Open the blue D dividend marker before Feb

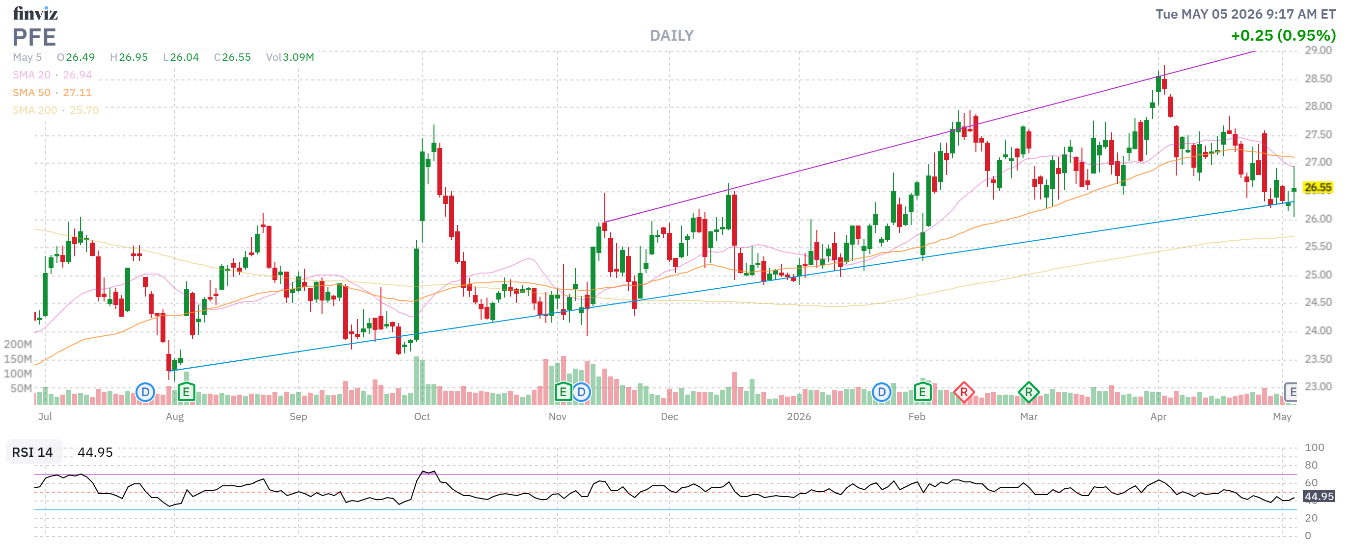point(881,392)
